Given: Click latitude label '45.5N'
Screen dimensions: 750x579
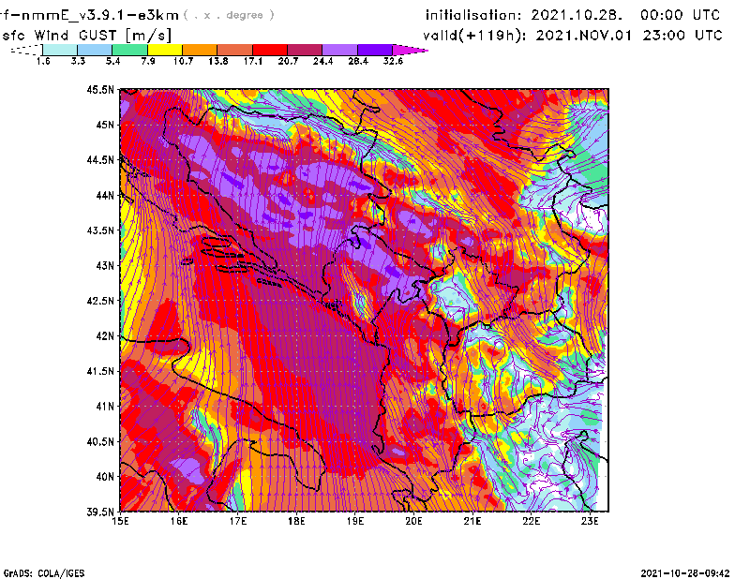Looking at the screenshot, I should tap(100, 89).
